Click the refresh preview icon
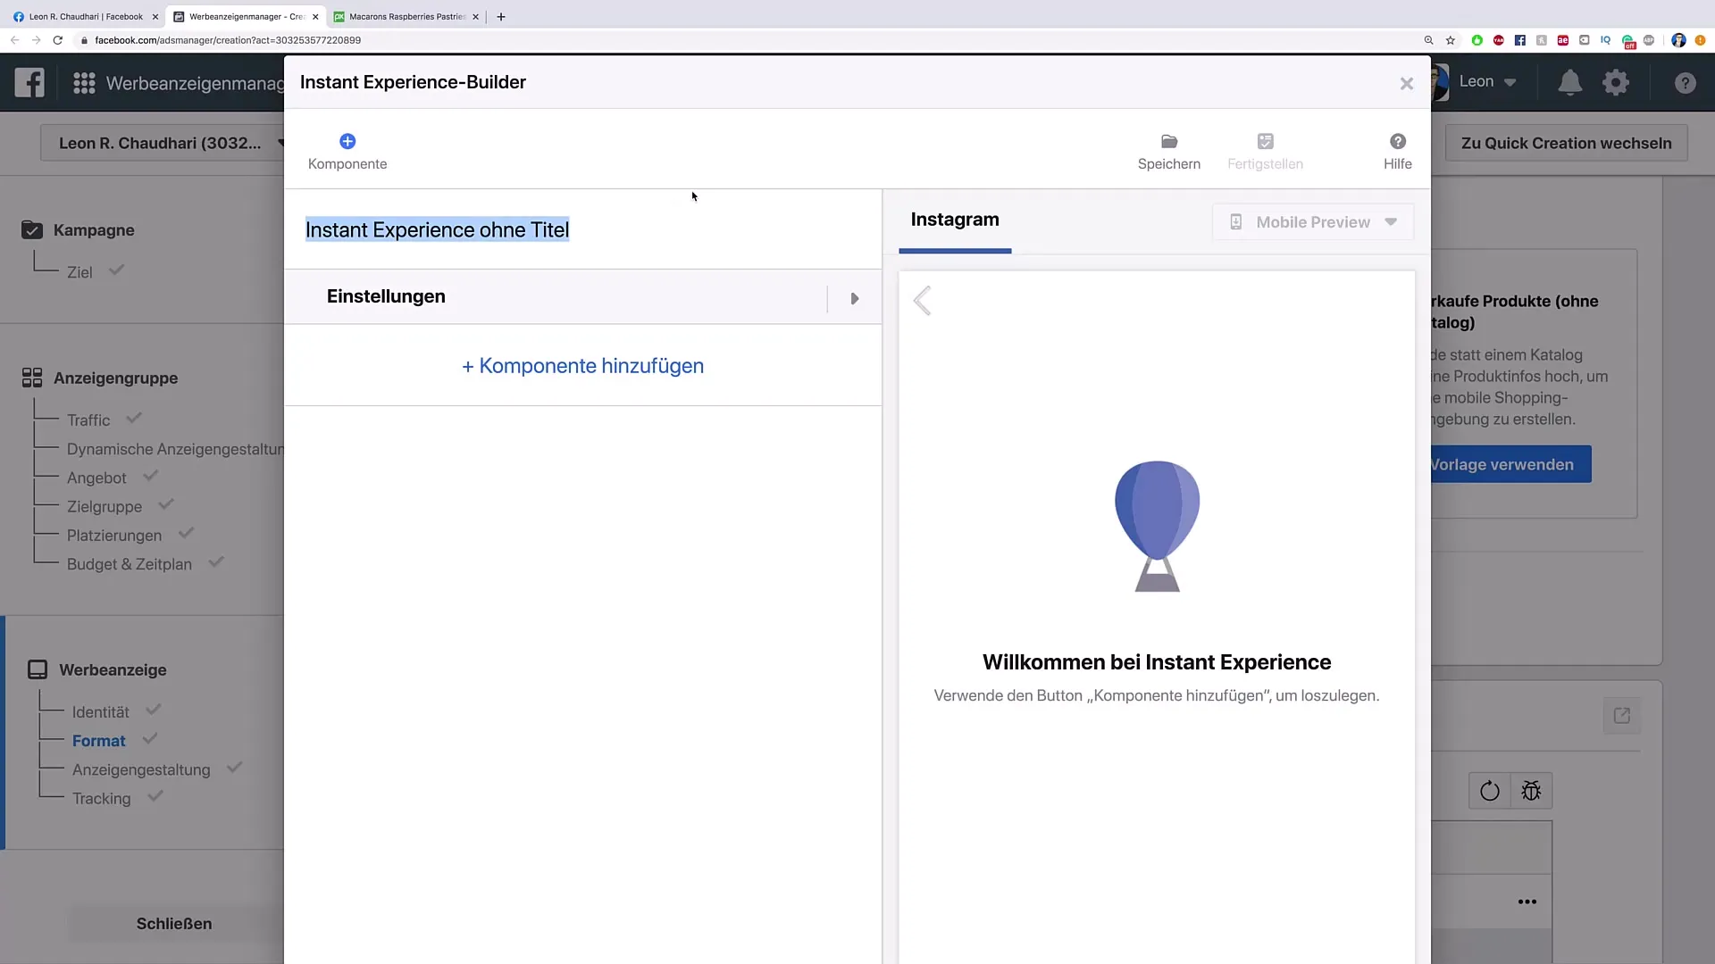The width and height of the screenshot is (1715, 964). (1490, 791)
